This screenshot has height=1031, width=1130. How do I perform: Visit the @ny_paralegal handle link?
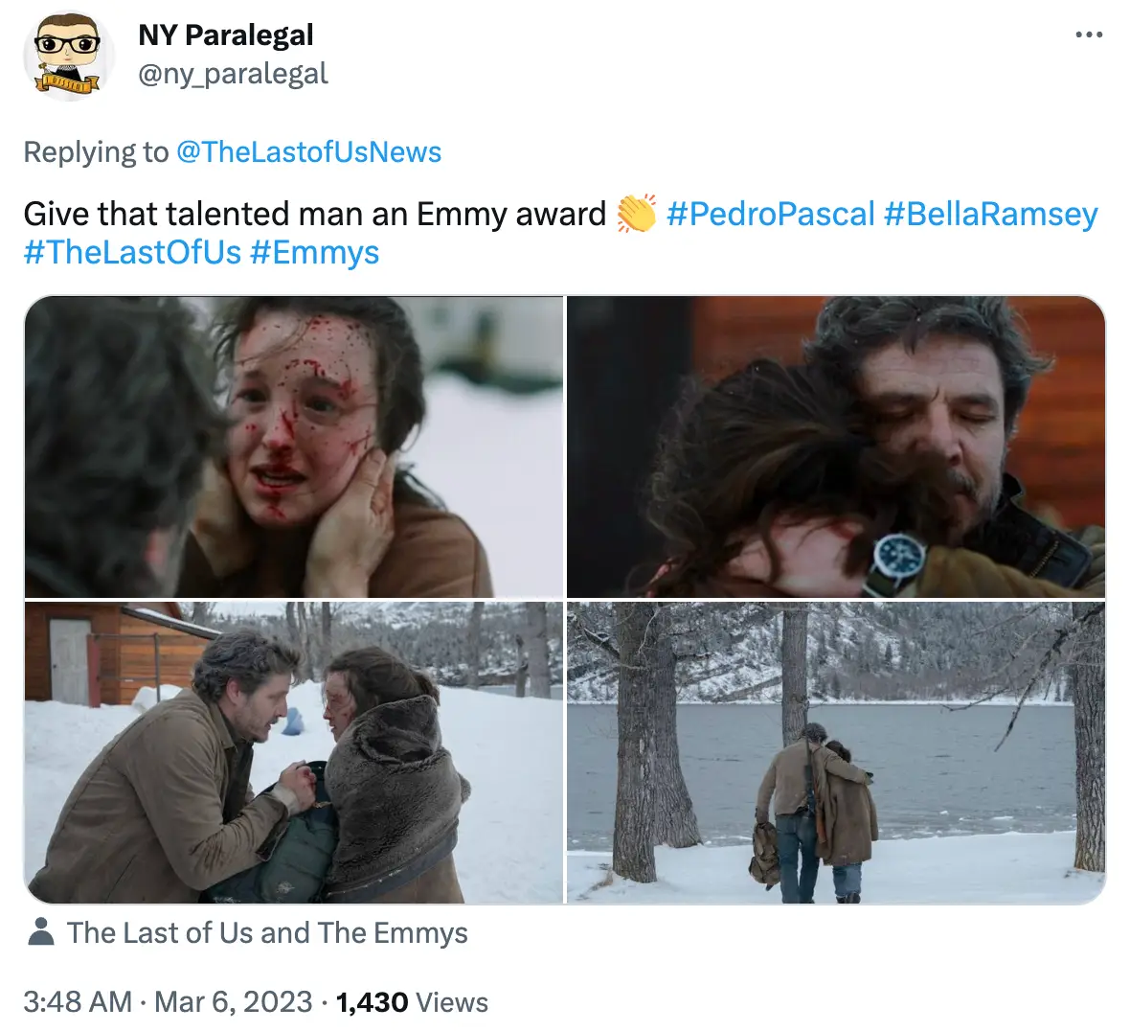233,74
